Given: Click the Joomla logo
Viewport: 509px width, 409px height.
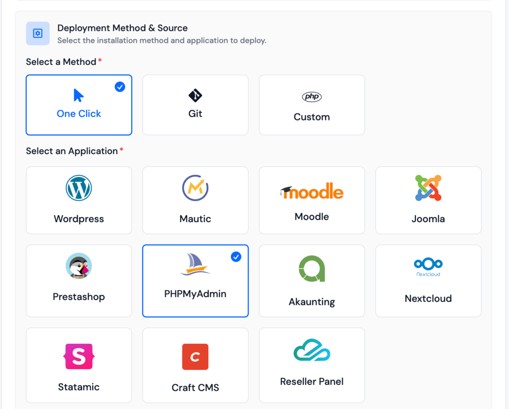Looking at the screenshot, I should [428, 188].
